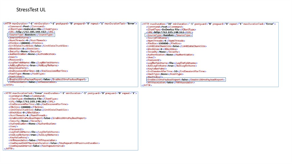Select HashType None line in upper-right block
The image size is (292, 164).
coord(165,74)
